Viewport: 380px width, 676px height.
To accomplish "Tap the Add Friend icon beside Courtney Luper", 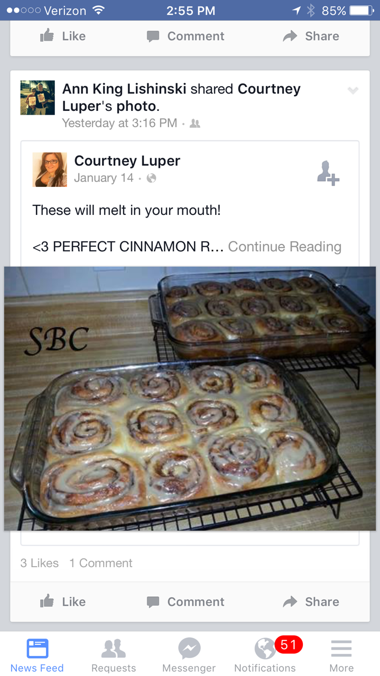I will coord(328,173).
